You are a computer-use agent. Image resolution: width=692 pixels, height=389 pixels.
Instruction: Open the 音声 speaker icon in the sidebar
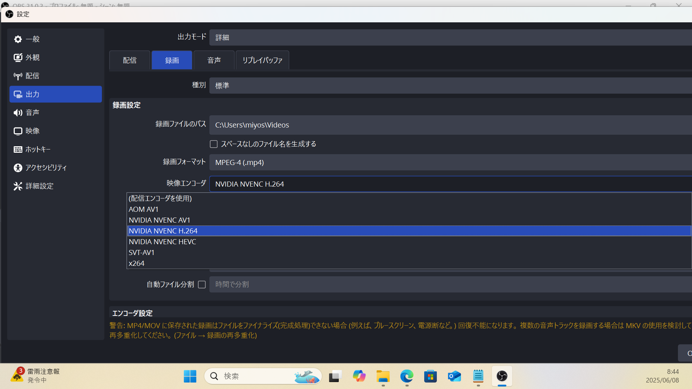(18, 112)
